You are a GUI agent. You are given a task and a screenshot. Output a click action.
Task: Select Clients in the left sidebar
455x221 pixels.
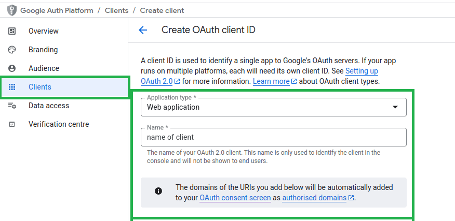point(40,87)
